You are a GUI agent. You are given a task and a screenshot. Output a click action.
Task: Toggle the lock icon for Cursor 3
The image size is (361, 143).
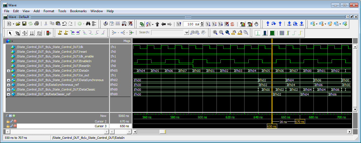pyautogui.click(x=8, y=126)
